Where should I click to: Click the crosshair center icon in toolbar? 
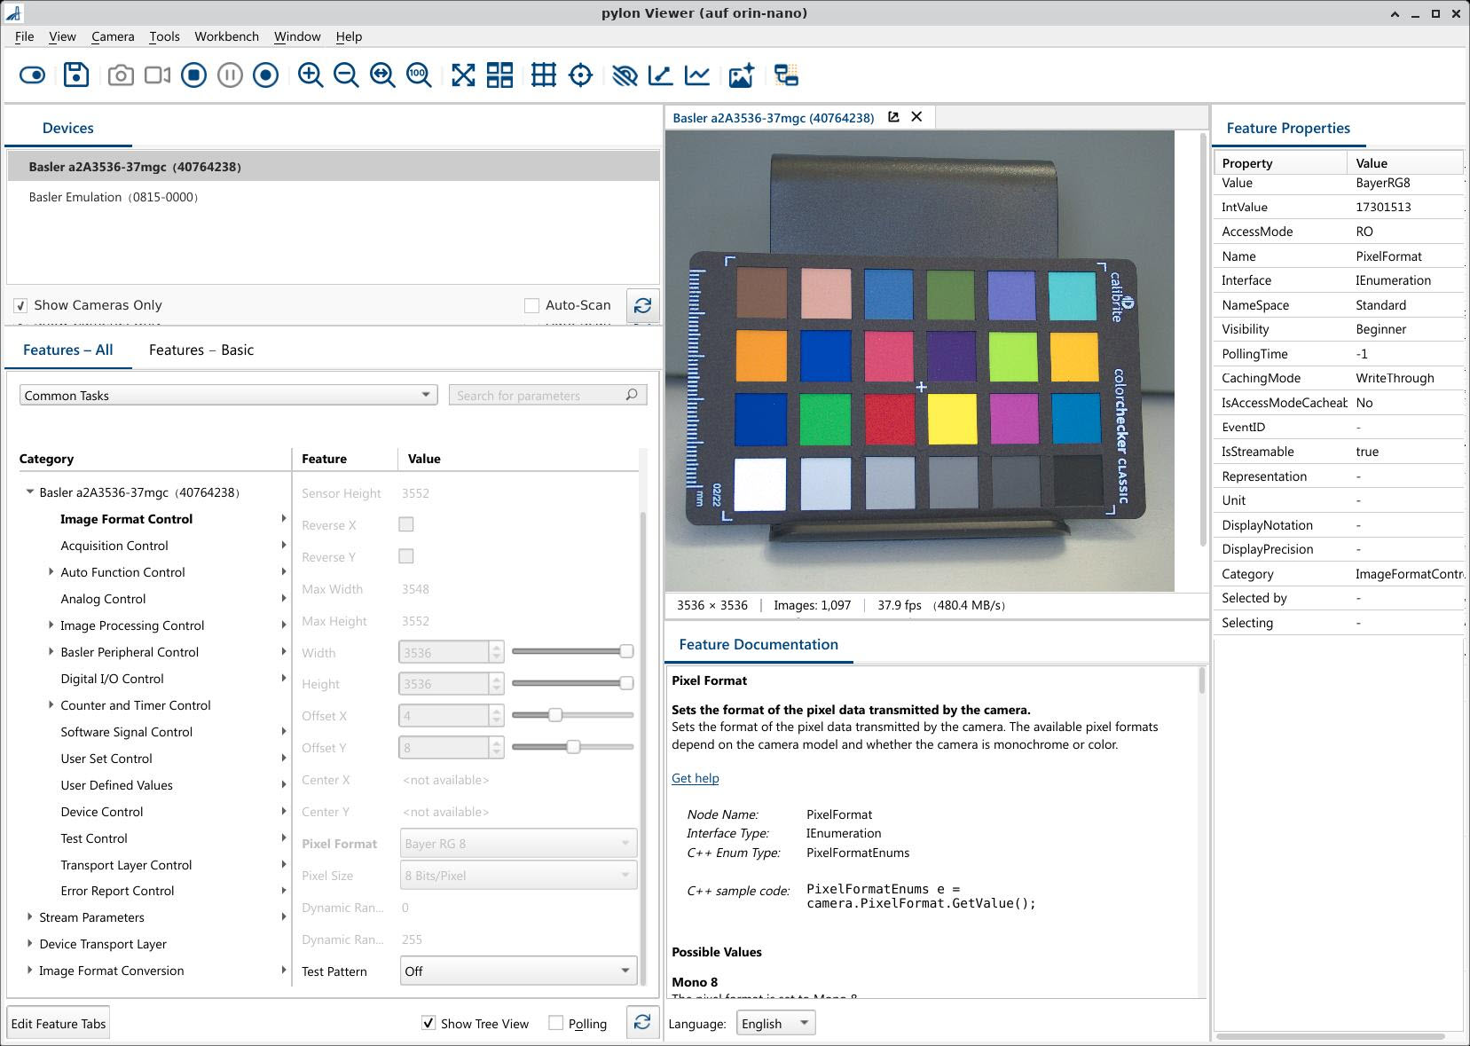(579, 75)
